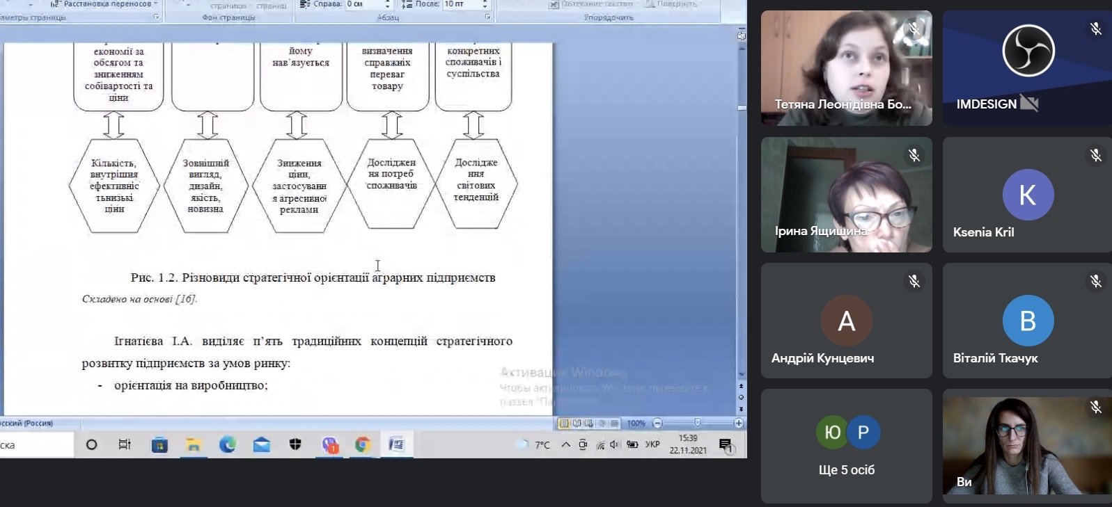Click the УКР language indicator
The height and width of the screenshot is (507, 1112).
652,444
